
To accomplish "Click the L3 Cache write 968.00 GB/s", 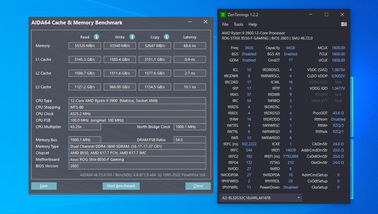I will coord(120,87).
